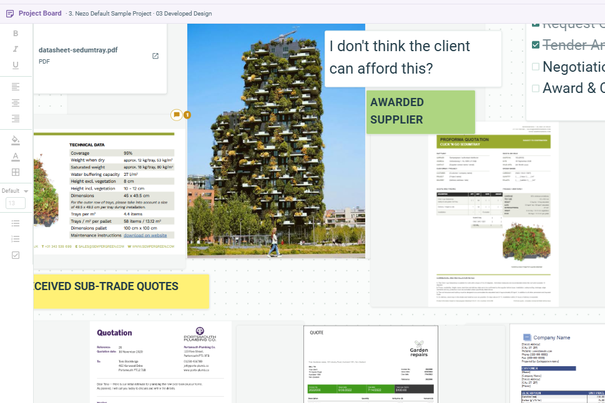The height and width of the screenshot is (403, 605).
Task: Insert a numbered list
Action: (x=16, y=239)
